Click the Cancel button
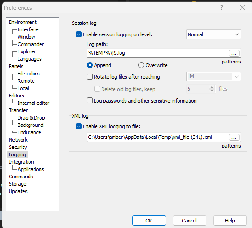 tap(189, 221)
